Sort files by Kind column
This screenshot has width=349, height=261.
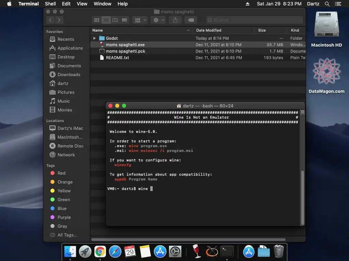pos(296,30)
